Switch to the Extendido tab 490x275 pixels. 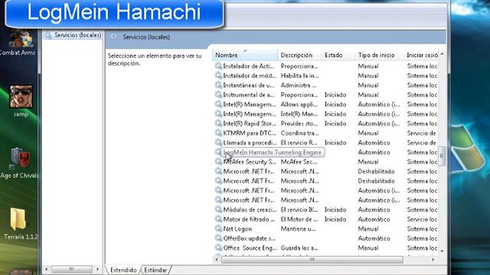(x=123, y=270)
